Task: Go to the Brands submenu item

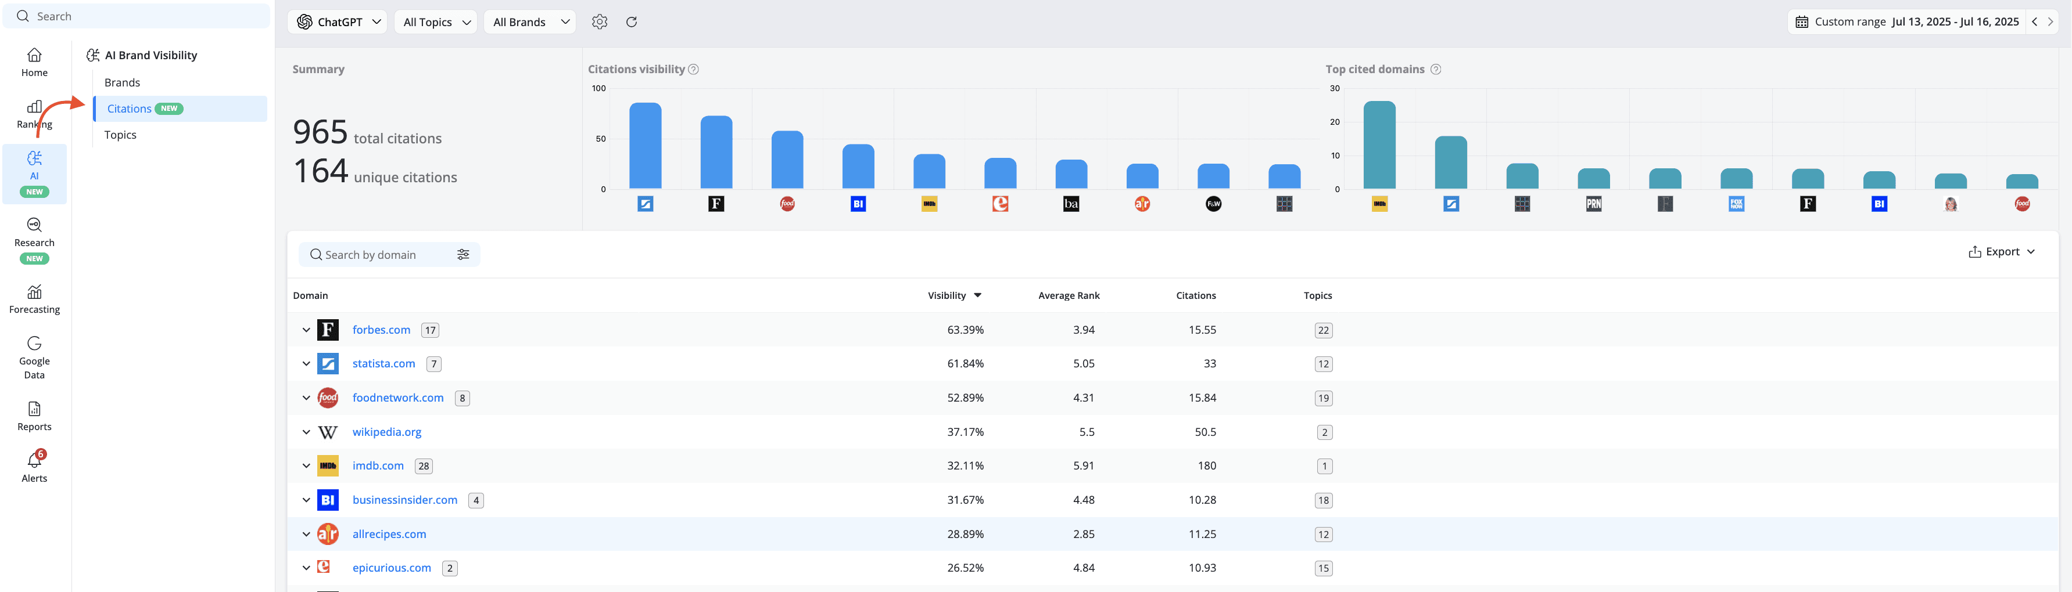Action: (122, 83)
